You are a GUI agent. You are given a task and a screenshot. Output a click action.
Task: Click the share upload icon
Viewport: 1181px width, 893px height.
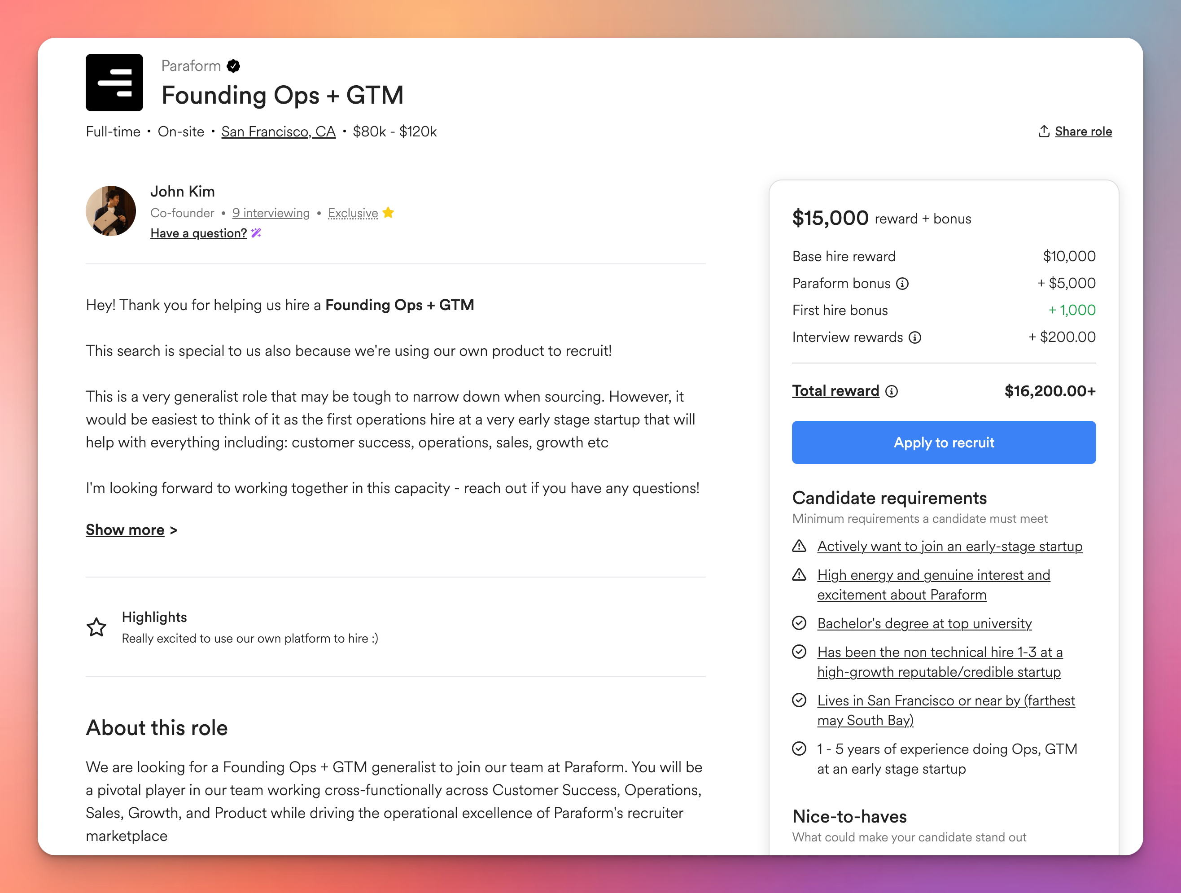pyautogui.click(x=1044, y=131)
